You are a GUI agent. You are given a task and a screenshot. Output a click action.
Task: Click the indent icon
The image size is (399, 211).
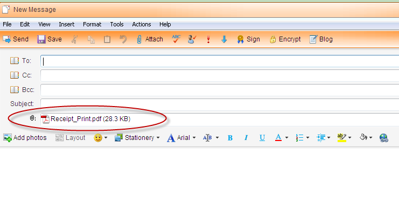click(x=321, y=138)
